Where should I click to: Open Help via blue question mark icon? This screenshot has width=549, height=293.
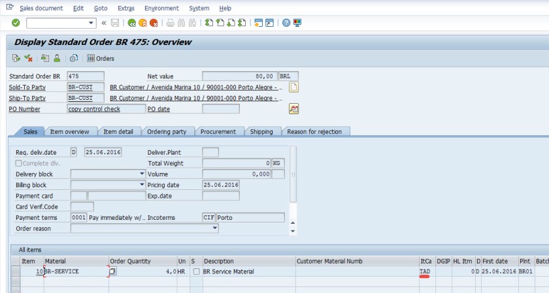pyautogui.click(x=286, y=23)
